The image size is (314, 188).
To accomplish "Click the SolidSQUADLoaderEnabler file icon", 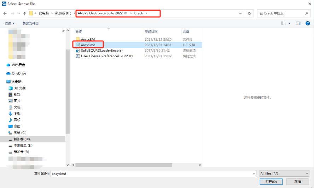I will point(78,51).
